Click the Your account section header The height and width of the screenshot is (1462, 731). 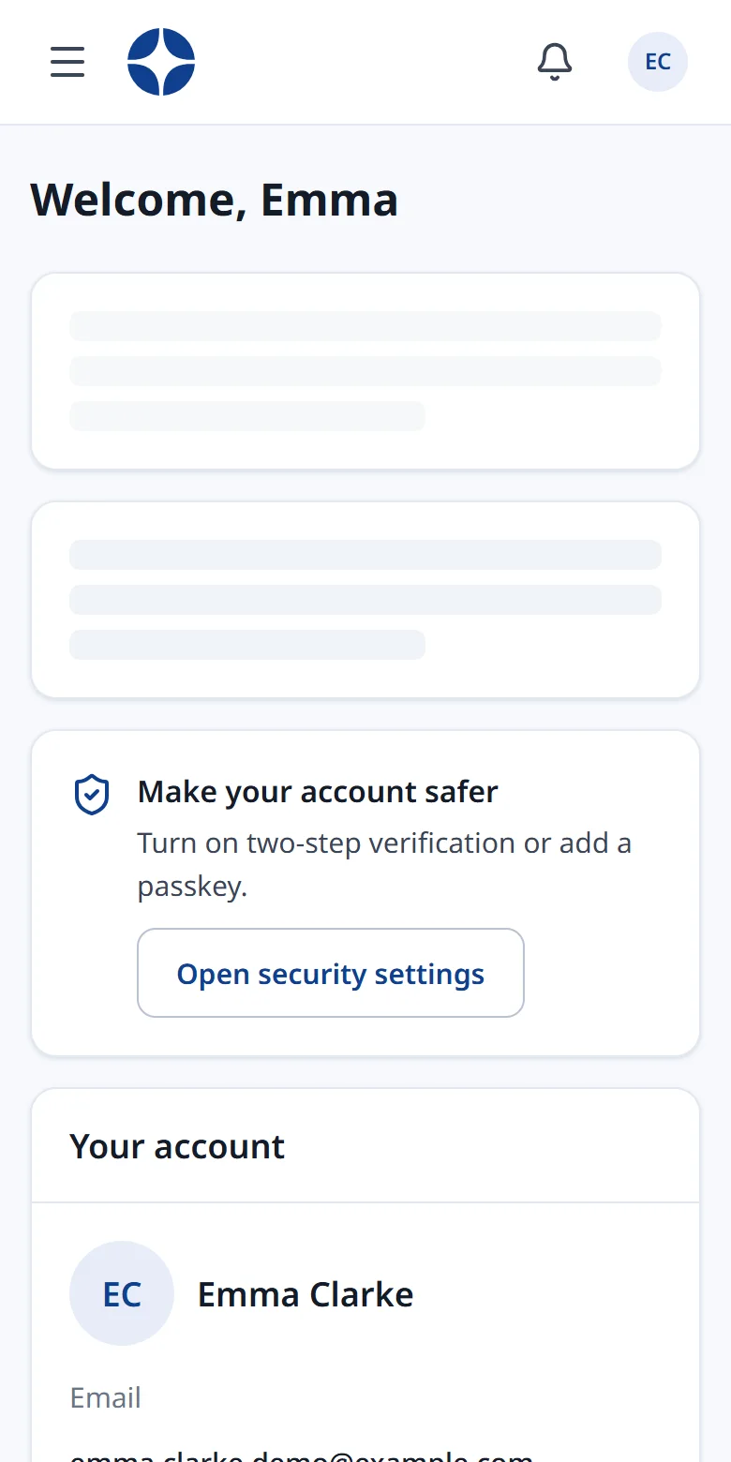pyautogui.click(x=177, y=1146)
